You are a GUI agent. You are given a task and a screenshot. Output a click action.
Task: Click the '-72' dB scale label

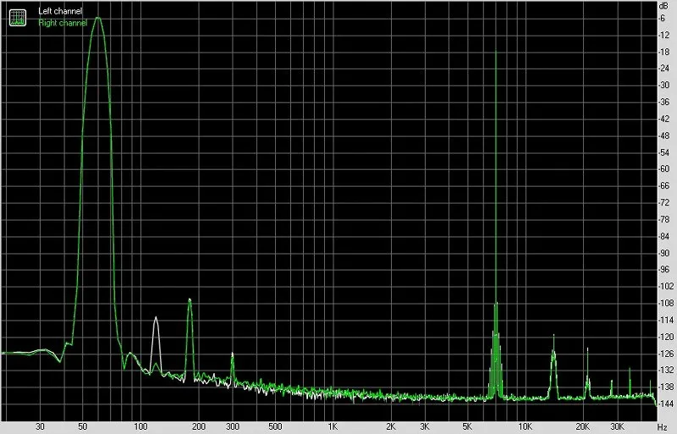tap(663, 203)
